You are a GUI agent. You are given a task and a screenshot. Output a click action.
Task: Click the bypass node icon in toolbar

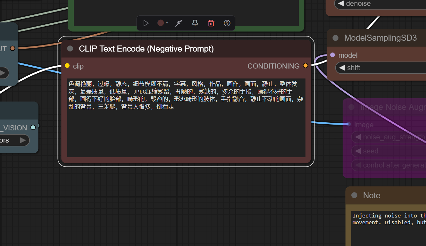(x=179, y=23)
